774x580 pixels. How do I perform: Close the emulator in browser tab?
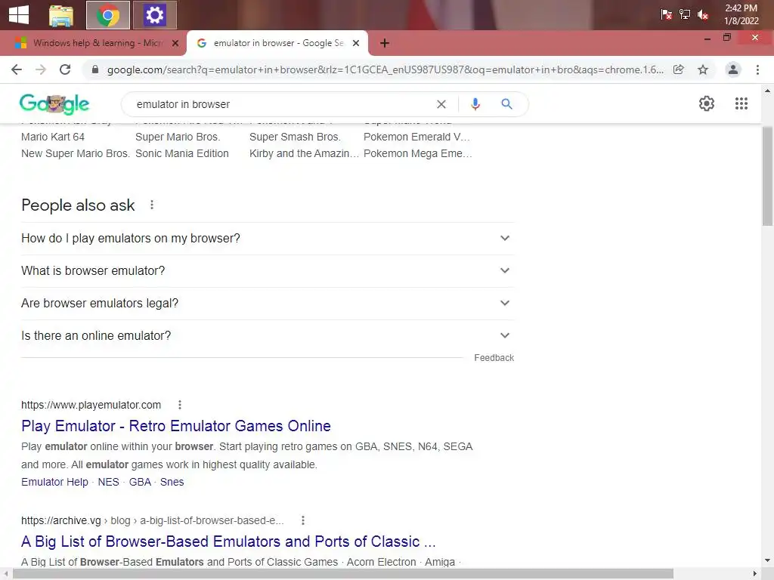pos(356,43)
